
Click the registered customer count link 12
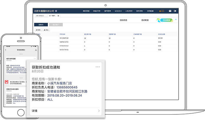(85, 38)
